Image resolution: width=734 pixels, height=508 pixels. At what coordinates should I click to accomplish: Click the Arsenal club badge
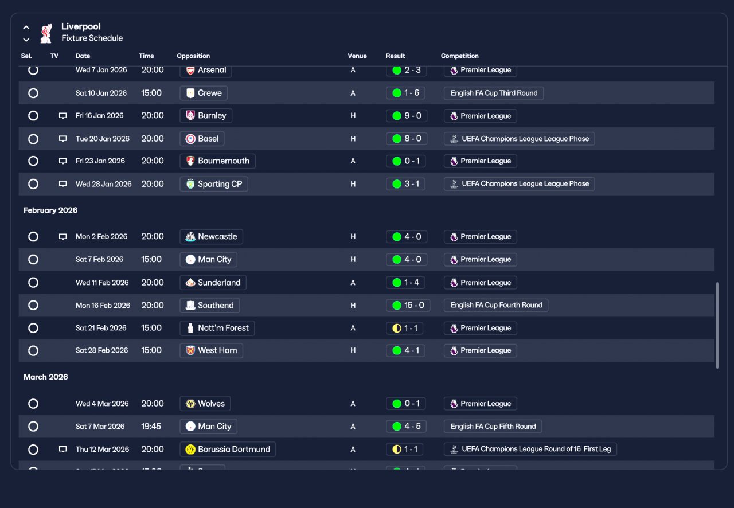tap(190, 70)
